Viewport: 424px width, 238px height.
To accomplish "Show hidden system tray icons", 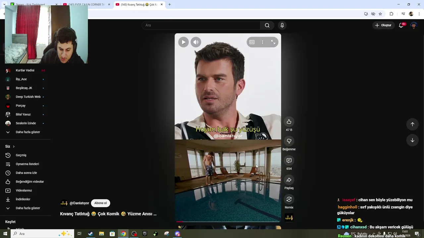I will pos(374,234).
